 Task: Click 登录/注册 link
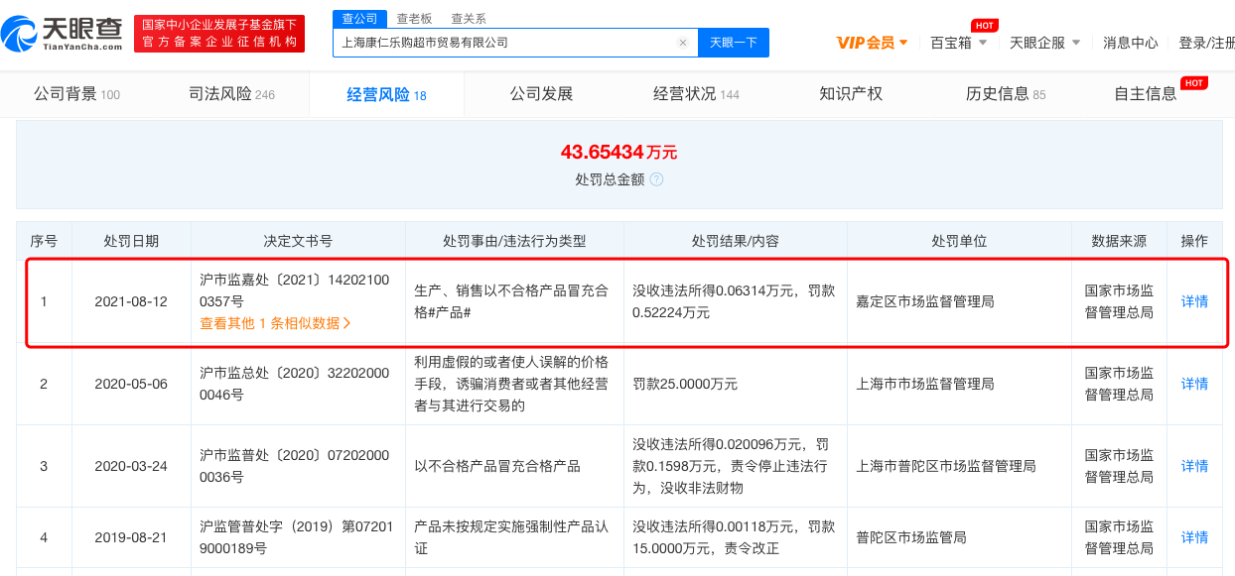pos(1206,43)
